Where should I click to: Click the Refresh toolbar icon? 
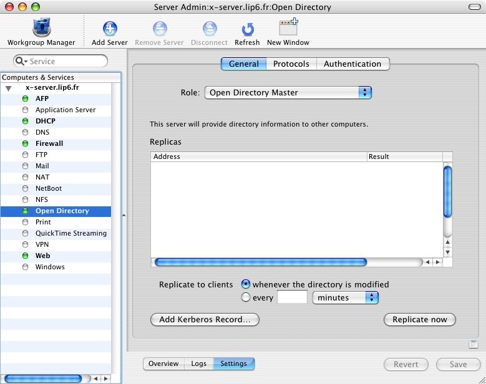point(247,29)
